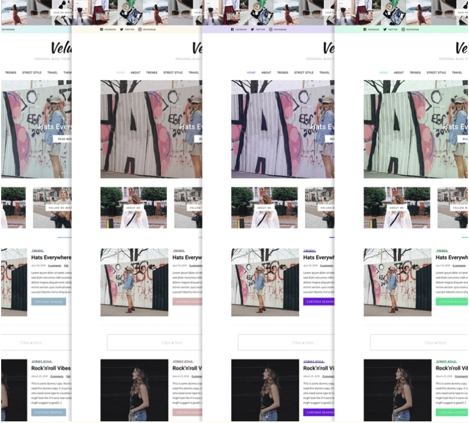
Task: Go to purple HOME menu item
Action: pyautogui.click(x=252, y=73)
